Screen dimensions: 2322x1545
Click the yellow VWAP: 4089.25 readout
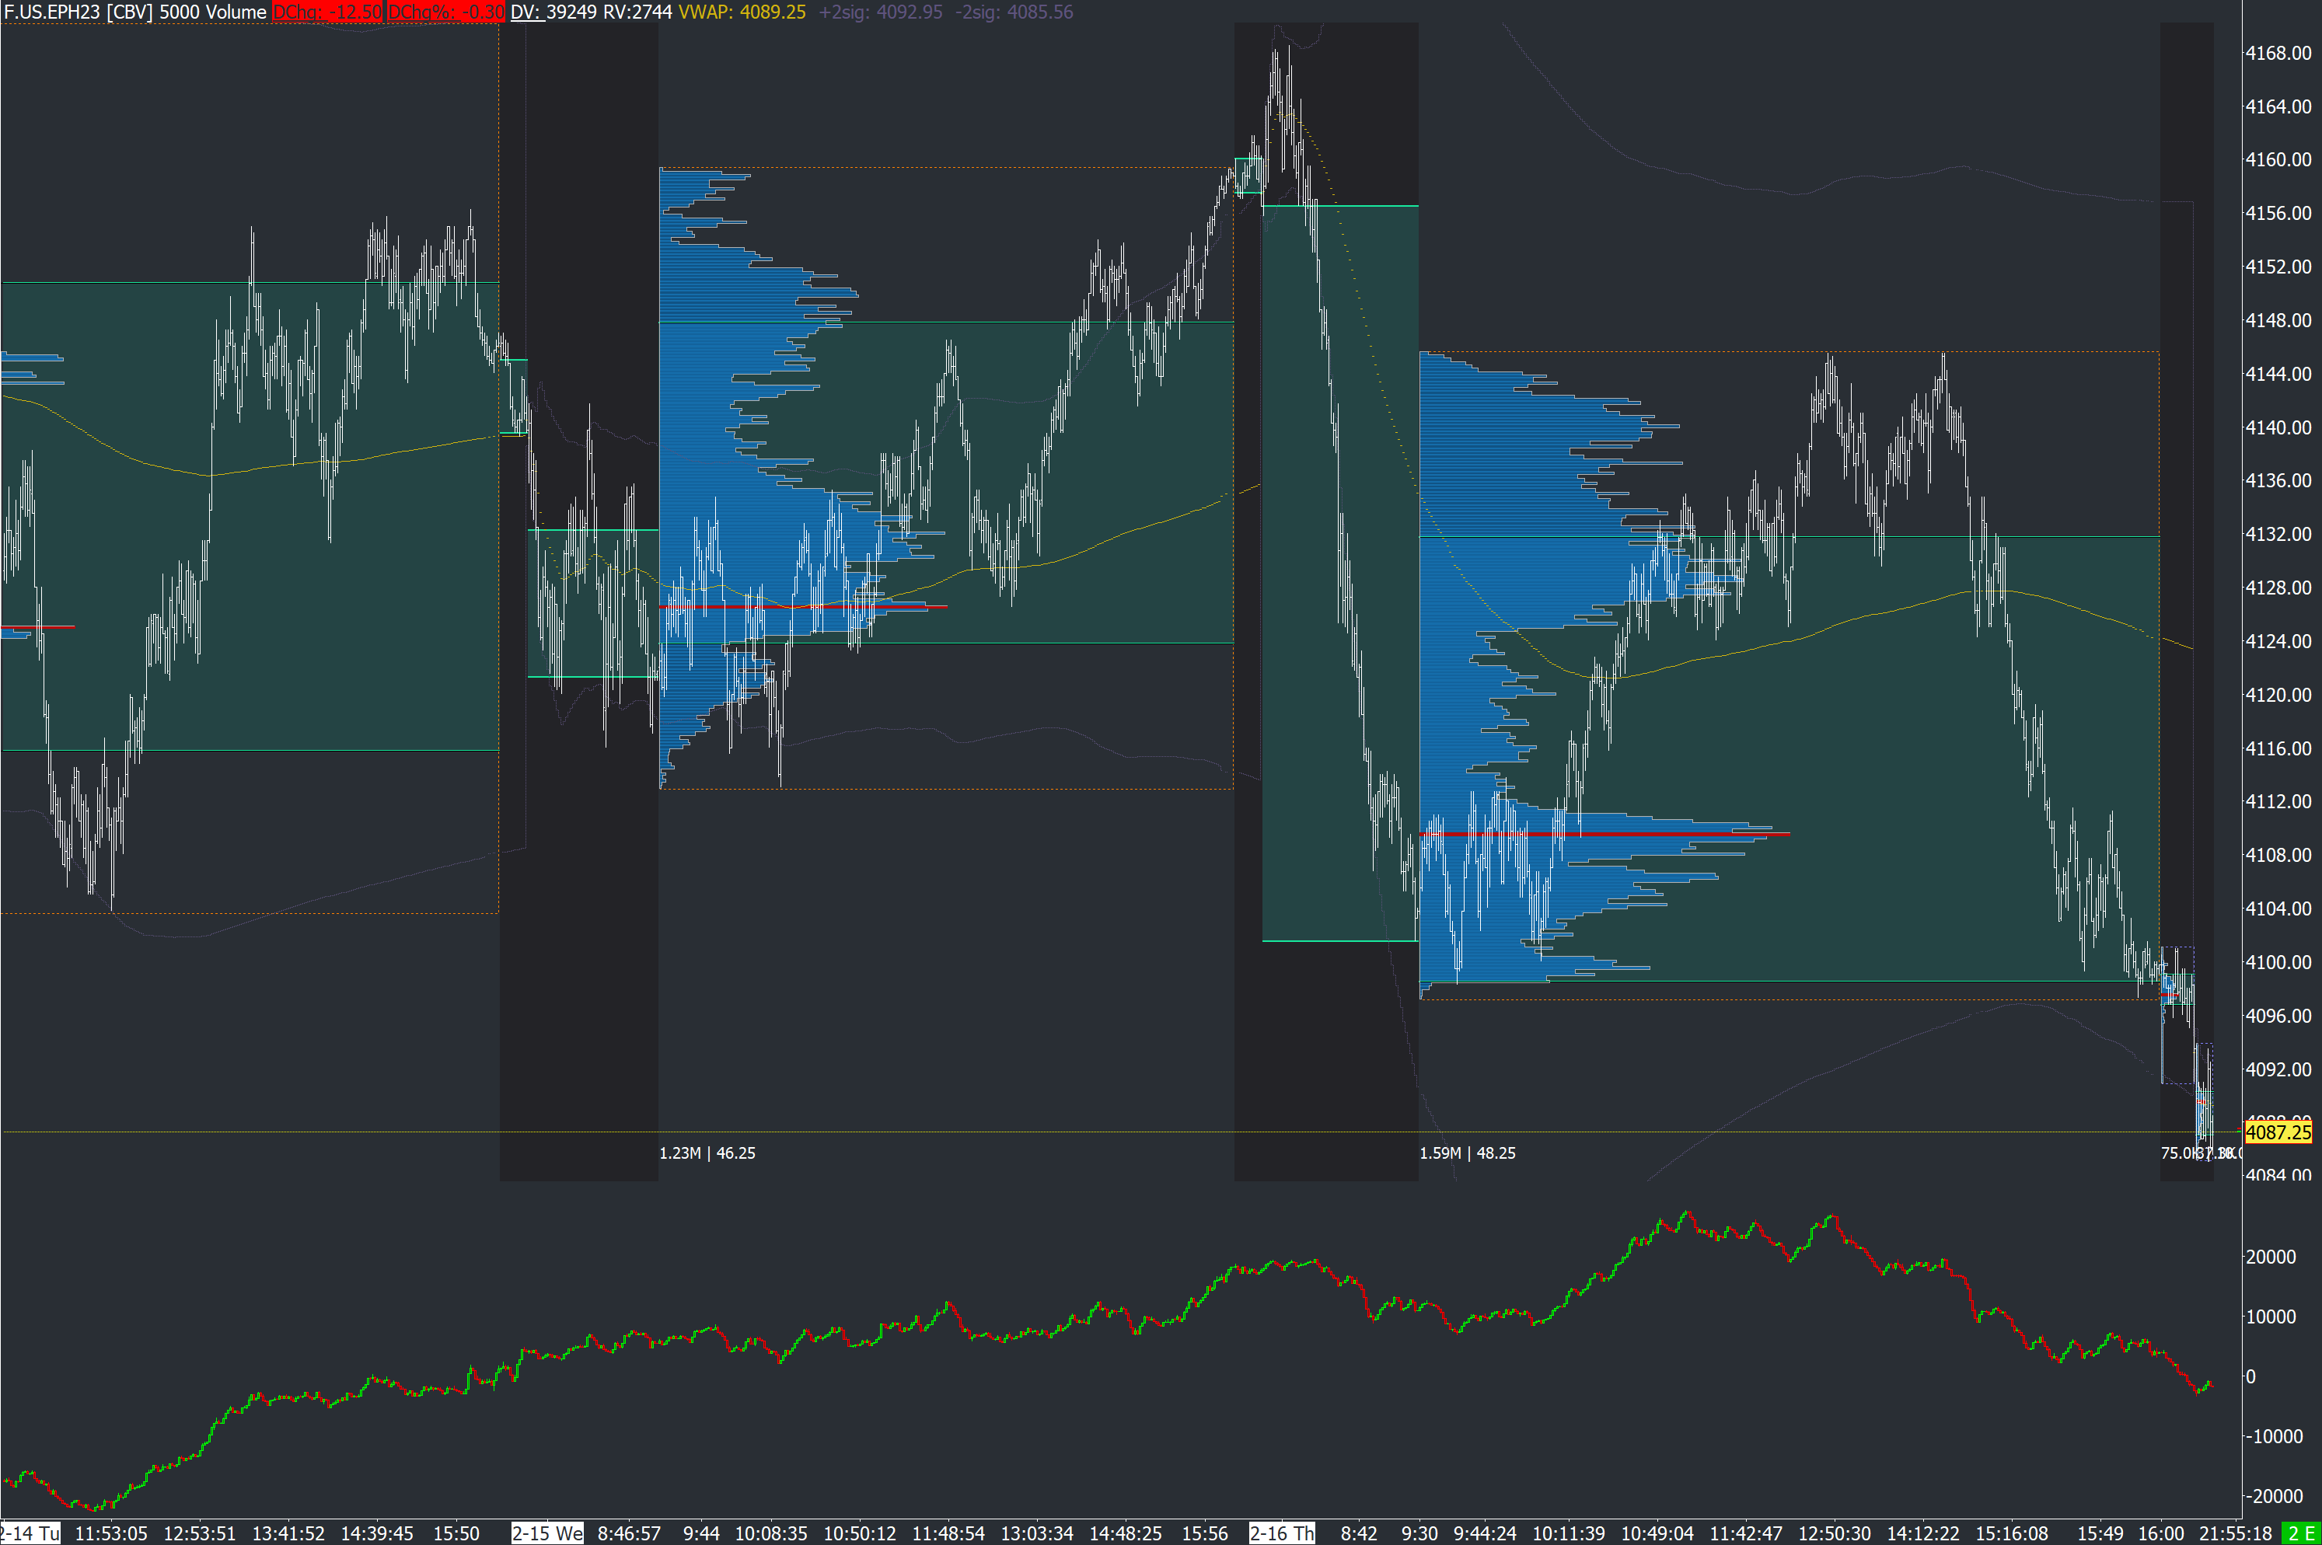742,12
